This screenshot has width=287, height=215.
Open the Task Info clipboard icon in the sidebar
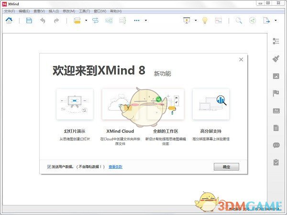(x=276, y=162)
